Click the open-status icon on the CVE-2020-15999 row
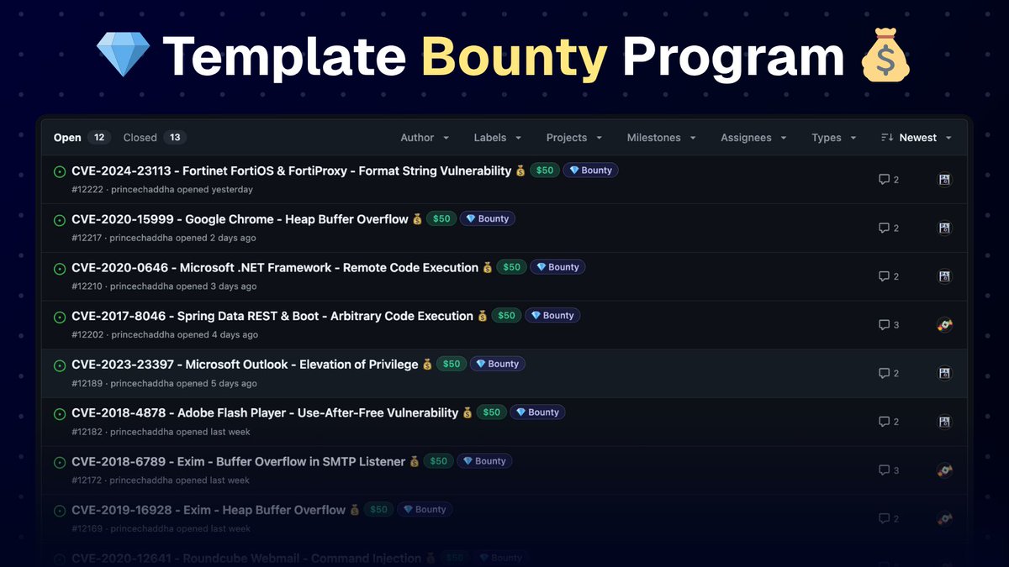 pos(60,220)
